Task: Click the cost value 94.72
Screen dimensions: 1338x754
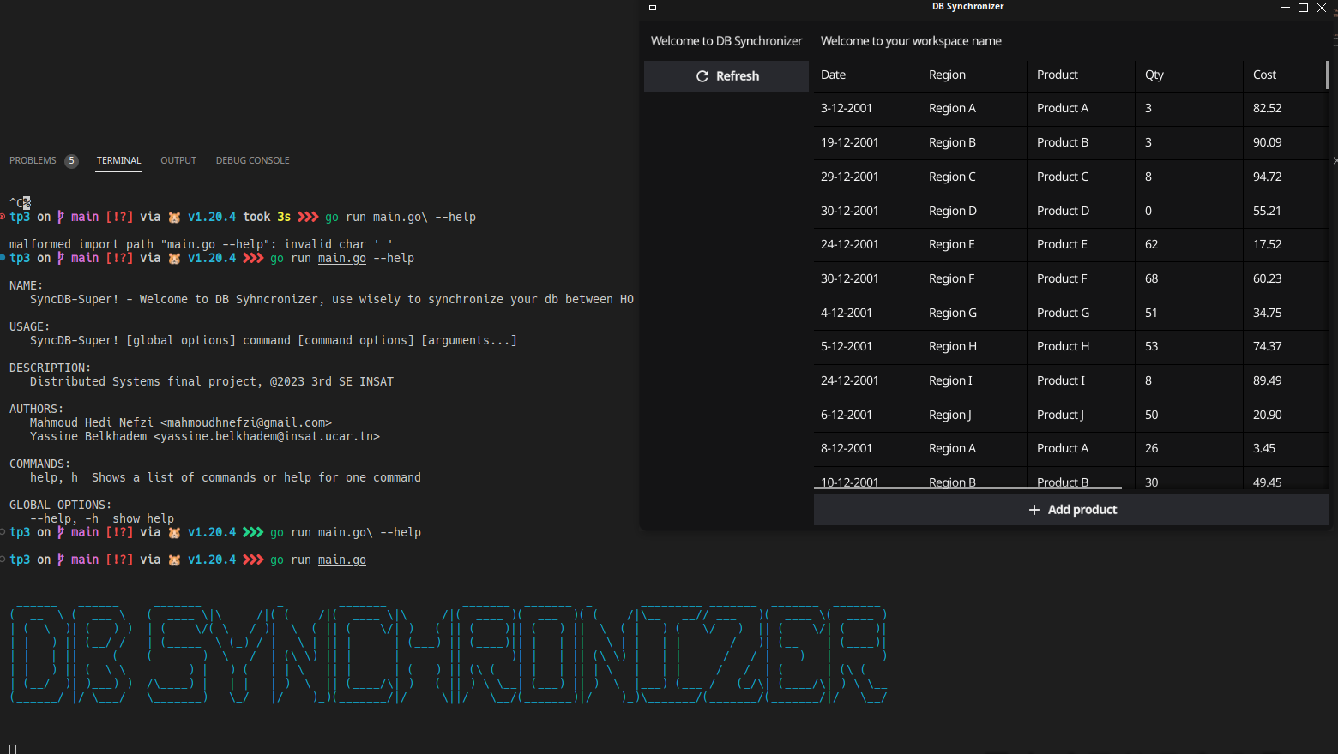Action: [x=1268, y=177]
